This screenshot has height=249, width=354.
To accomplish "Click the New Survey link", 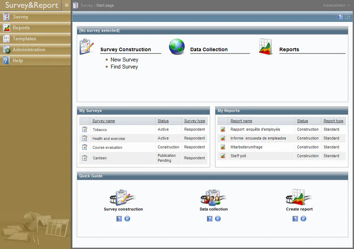I will (124, 60).
